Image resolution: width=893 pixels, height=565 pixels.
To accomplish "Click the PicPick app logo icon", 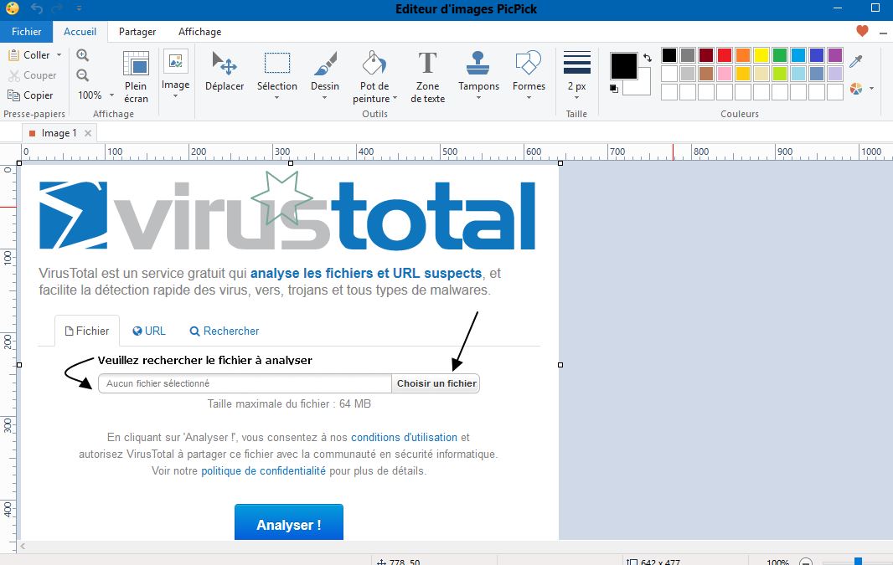I will 12,8.
